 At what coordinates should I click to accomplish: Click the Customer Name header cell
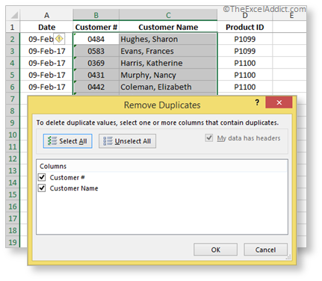point(168,27)
